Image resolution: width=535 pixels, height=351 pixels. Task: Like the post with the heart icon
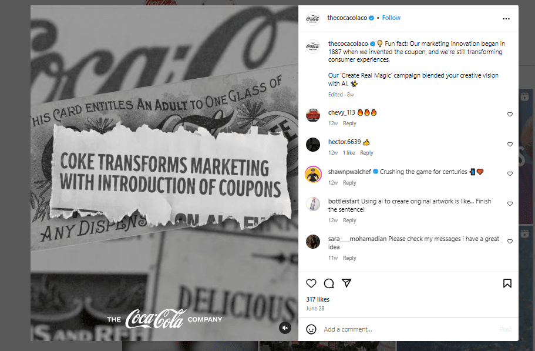point(311,283)
